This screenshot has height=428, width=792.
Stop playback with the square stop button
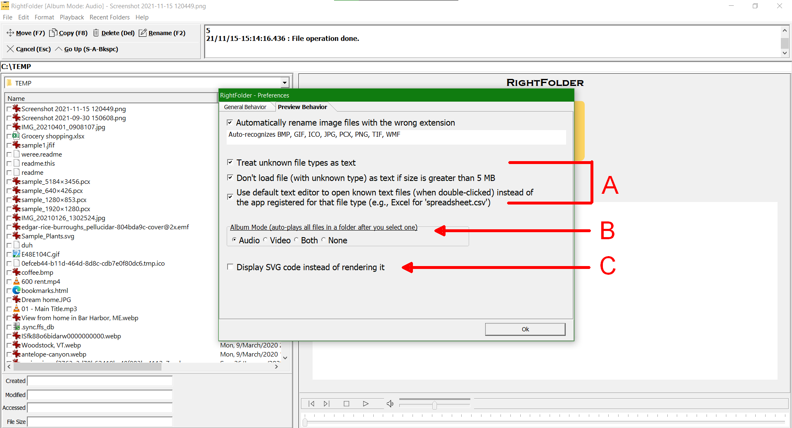346,404
